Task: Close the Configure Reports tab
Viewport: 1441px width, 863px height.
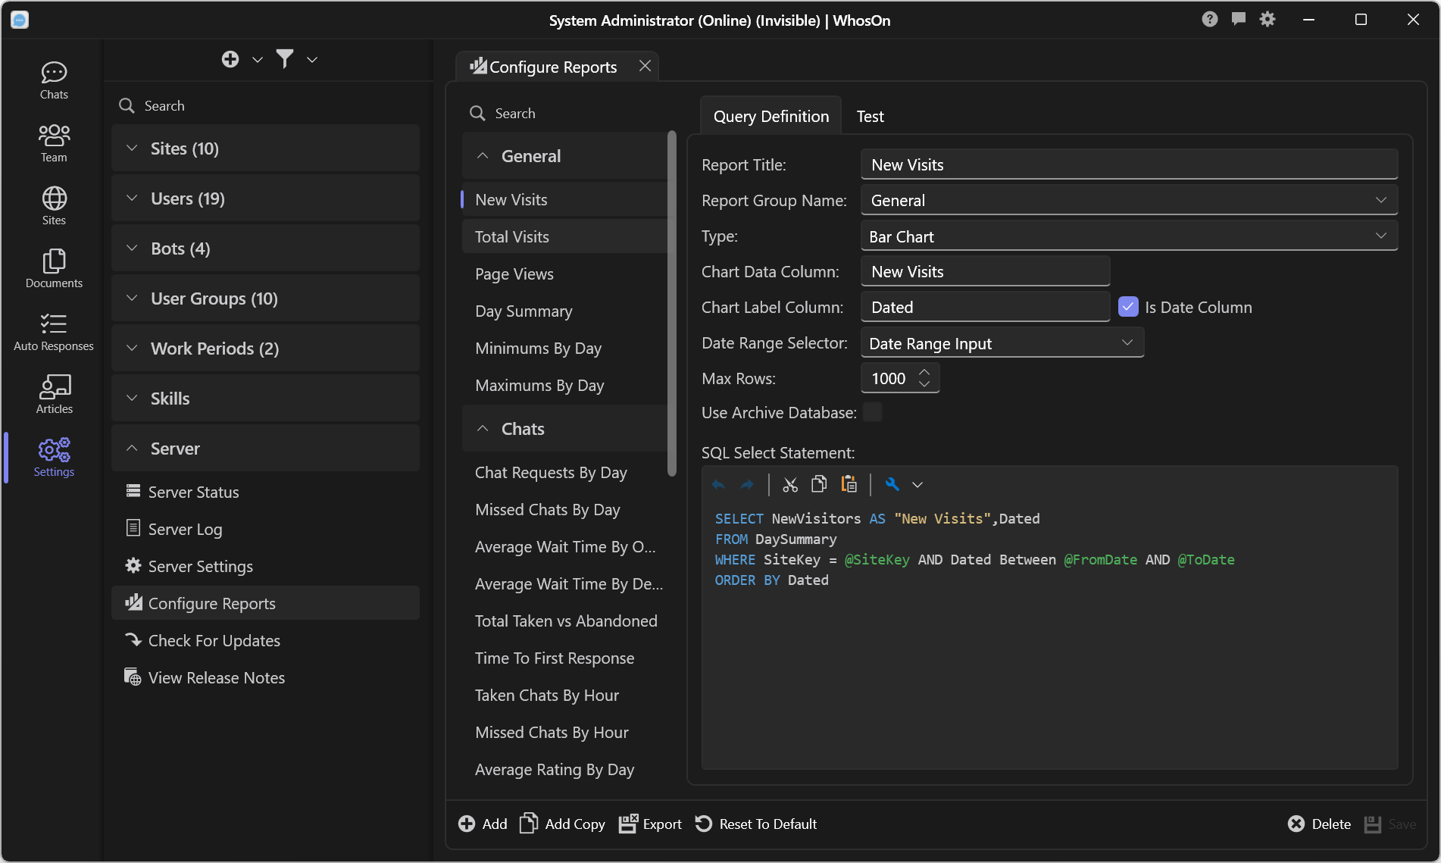Action: (x=645, y=66)
